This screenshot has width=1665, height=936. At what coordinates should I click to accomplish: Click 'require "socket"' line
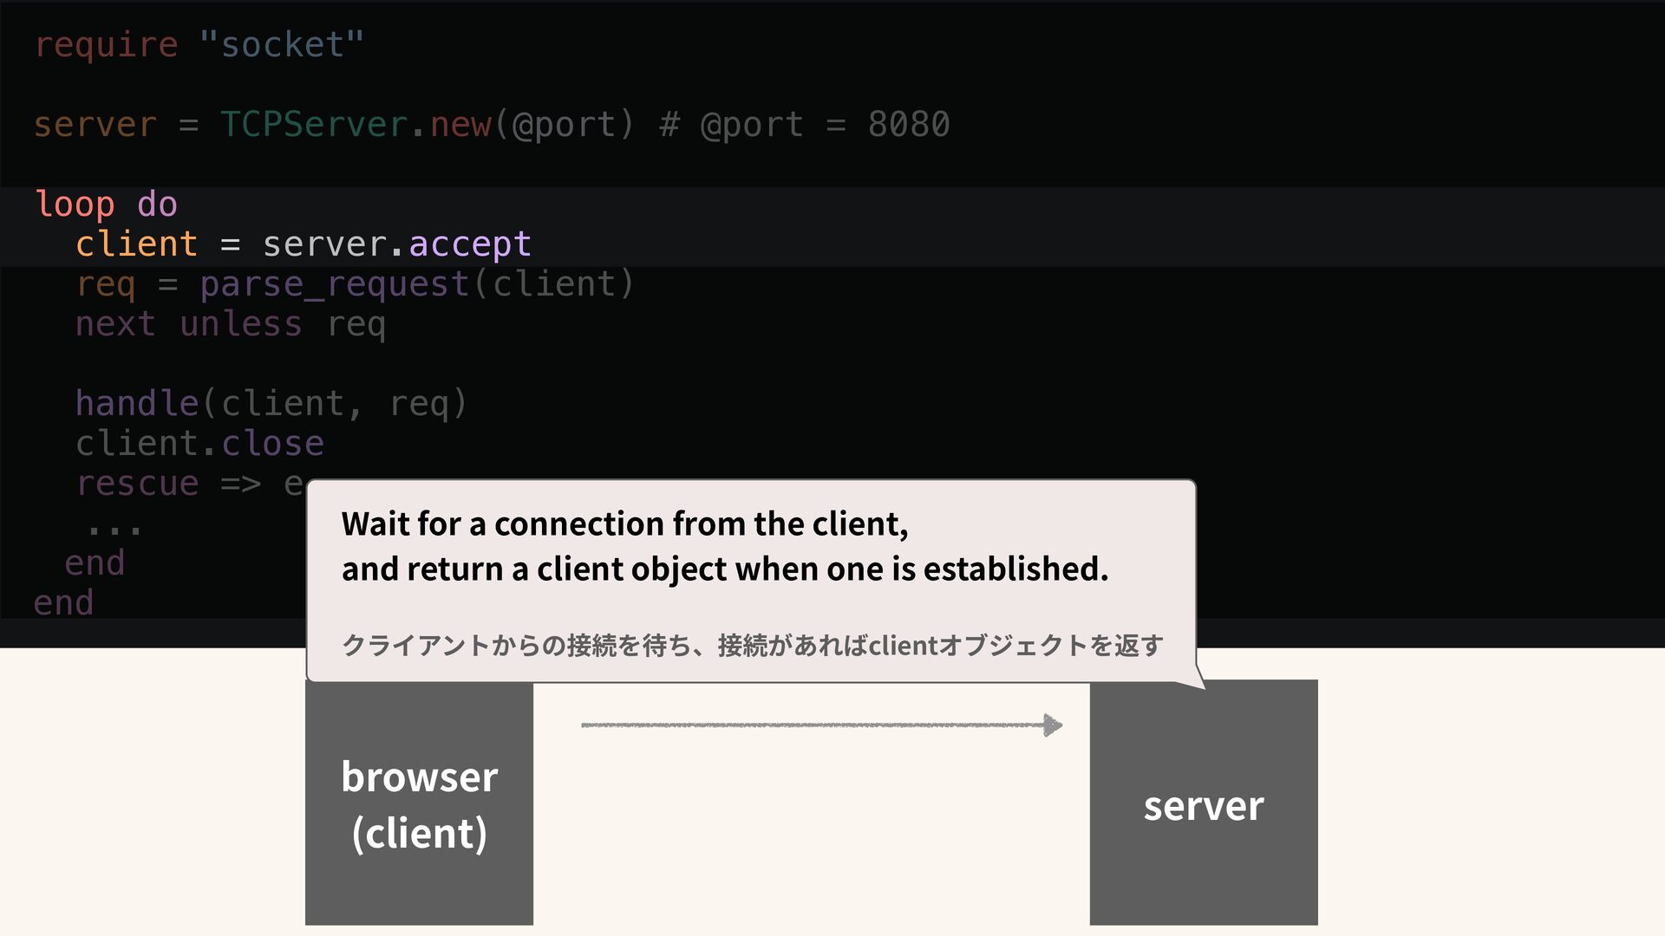tap(199, 44)
